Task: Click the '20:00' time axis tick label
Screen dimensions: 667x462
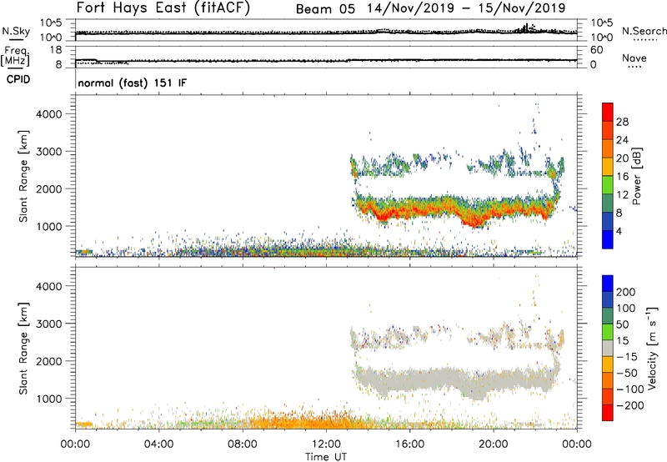Action: point(493,444)
